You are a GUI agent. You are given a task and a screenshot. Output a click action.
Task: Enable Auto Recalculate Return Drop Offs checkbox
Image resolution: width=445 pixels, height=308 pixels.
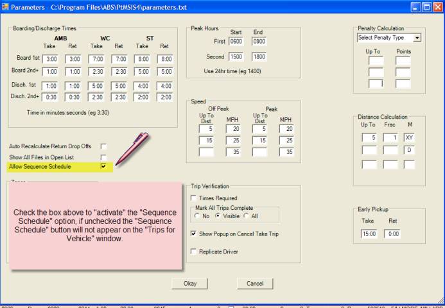point(103,146)
